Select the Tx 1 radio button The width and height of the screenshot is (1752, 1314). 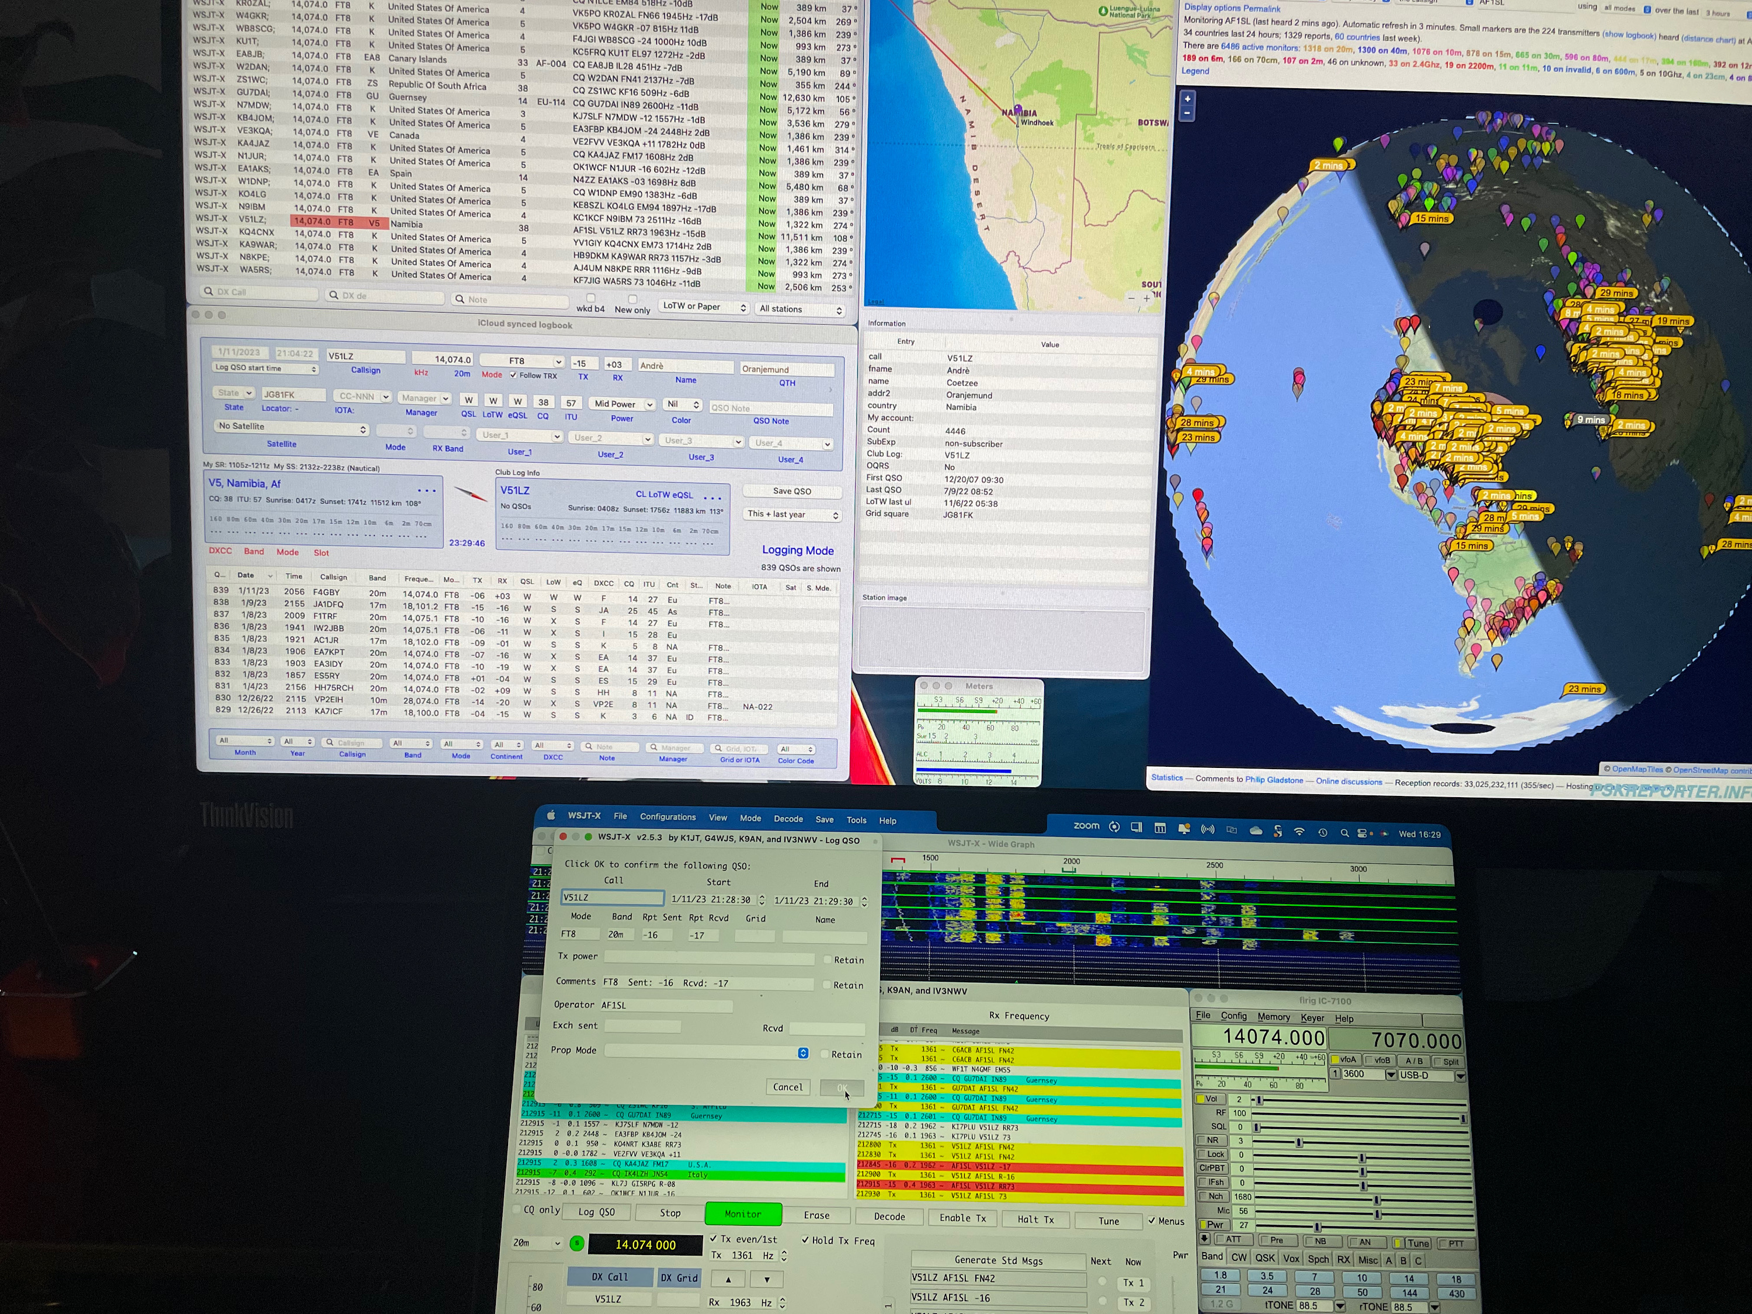1102,1281
